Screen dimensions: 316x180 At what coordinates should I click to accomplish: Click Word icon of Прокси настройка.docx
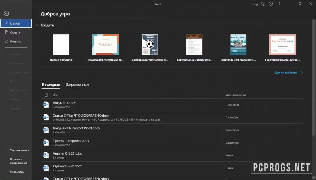46,142
